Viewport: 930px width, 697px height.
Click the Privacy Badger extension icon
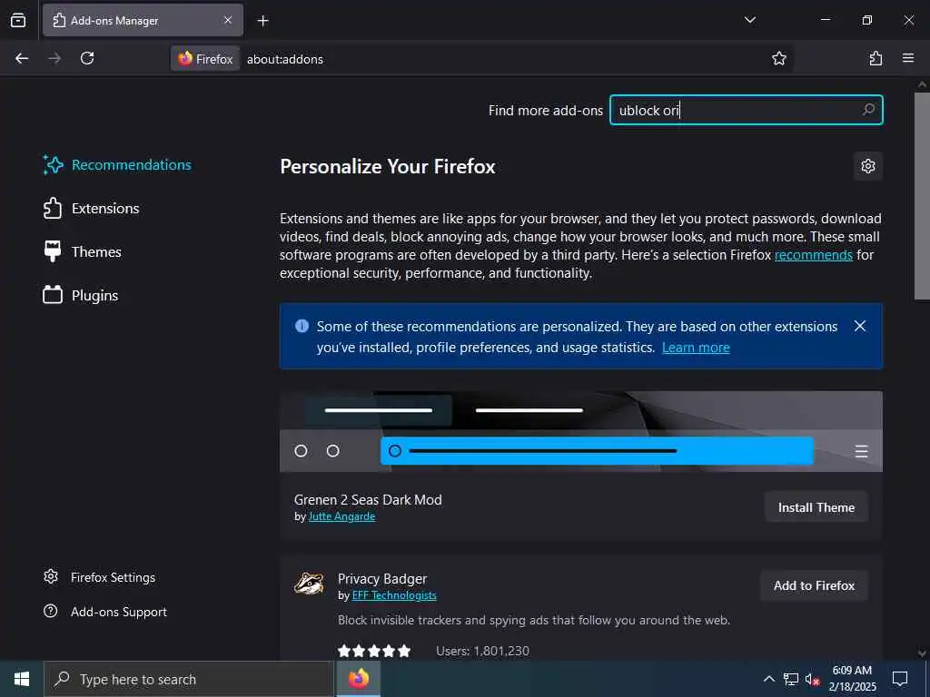tap(309, 584)
